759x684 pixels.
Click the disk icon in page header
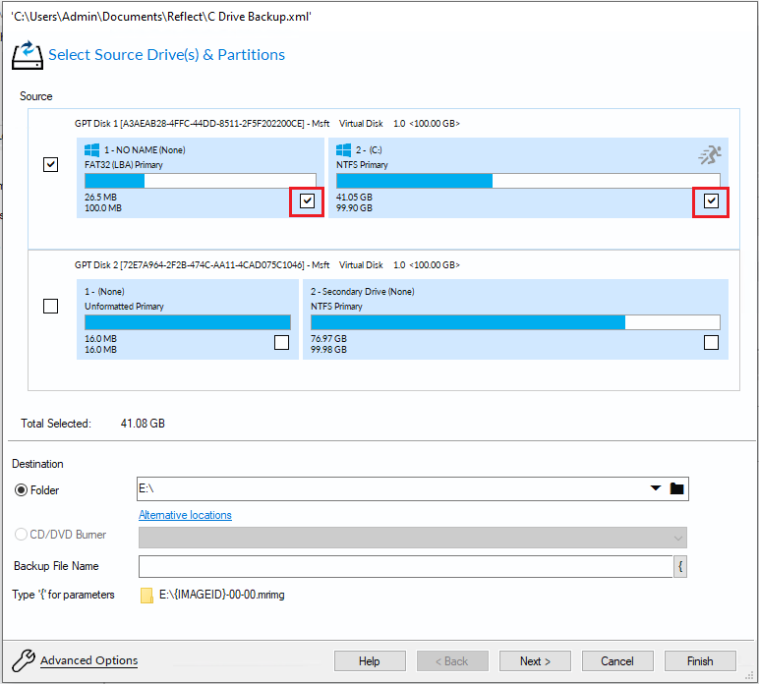(x=26, y=55)
